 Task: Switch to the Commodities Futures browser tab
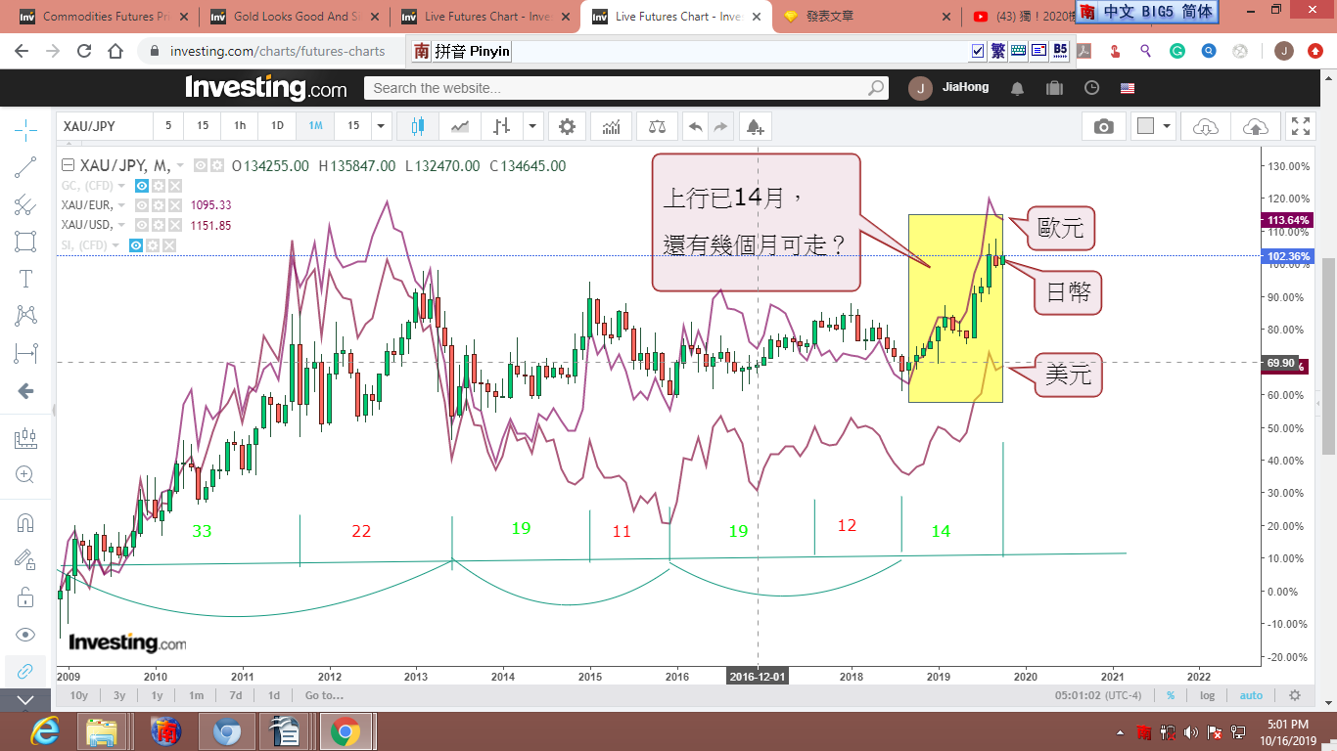click(x=98, y=17)
